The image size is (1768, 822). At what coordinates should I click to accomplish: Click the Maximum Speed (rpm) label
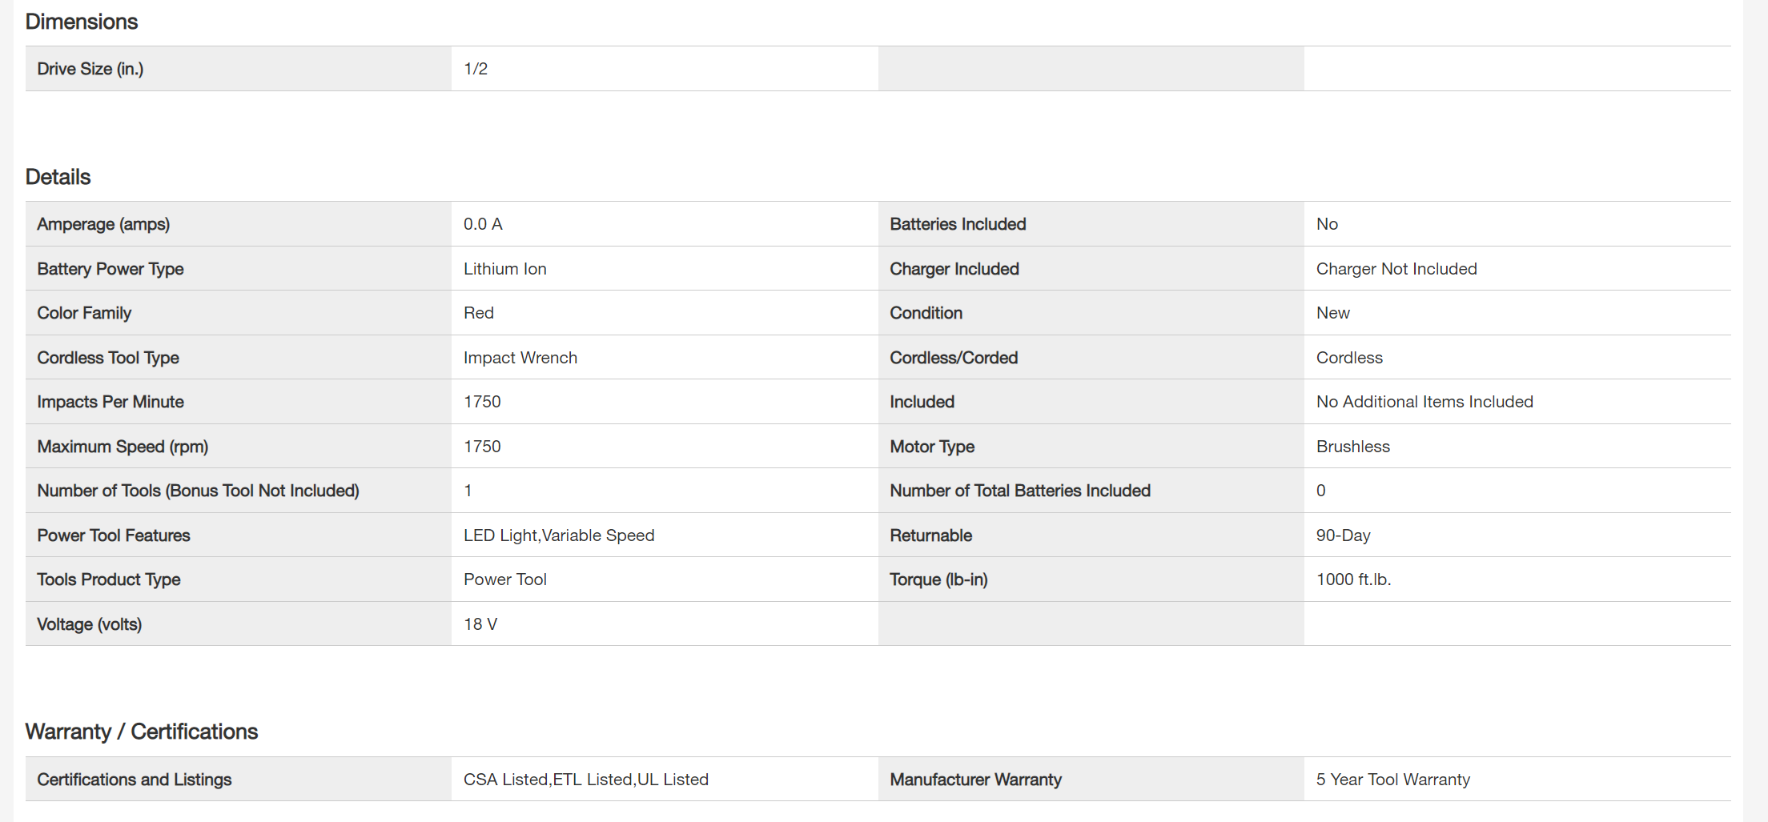coord(123,447)
